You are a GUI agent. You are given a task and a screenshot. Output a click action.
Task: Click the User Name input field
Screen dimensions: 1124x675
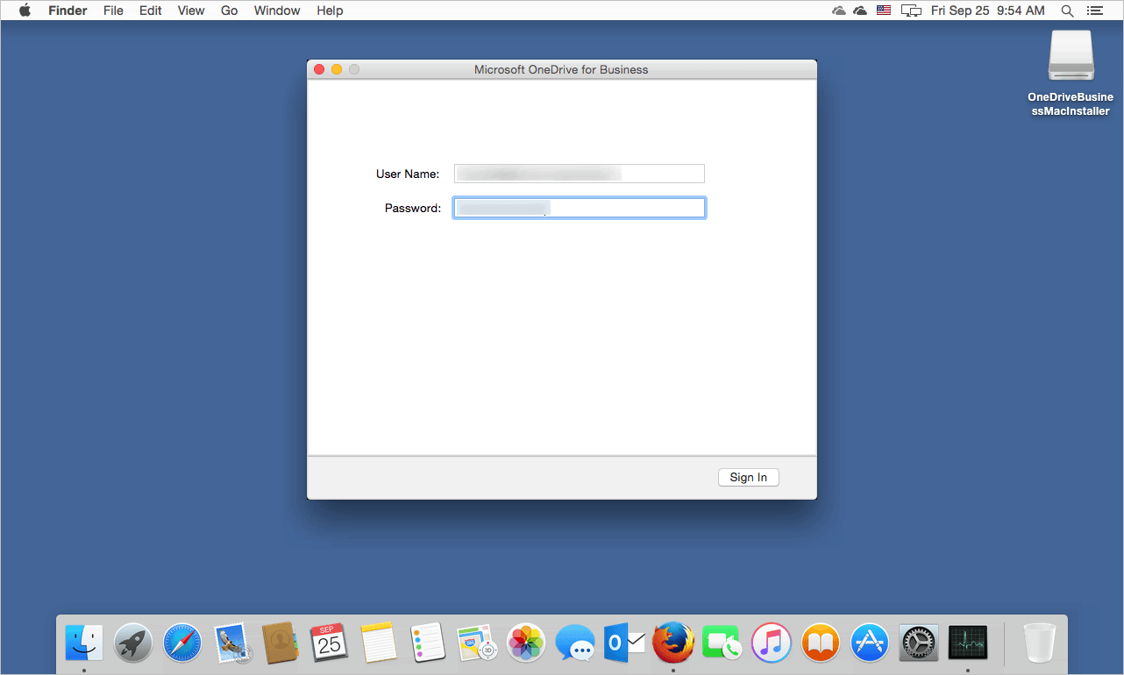point(579,174)
